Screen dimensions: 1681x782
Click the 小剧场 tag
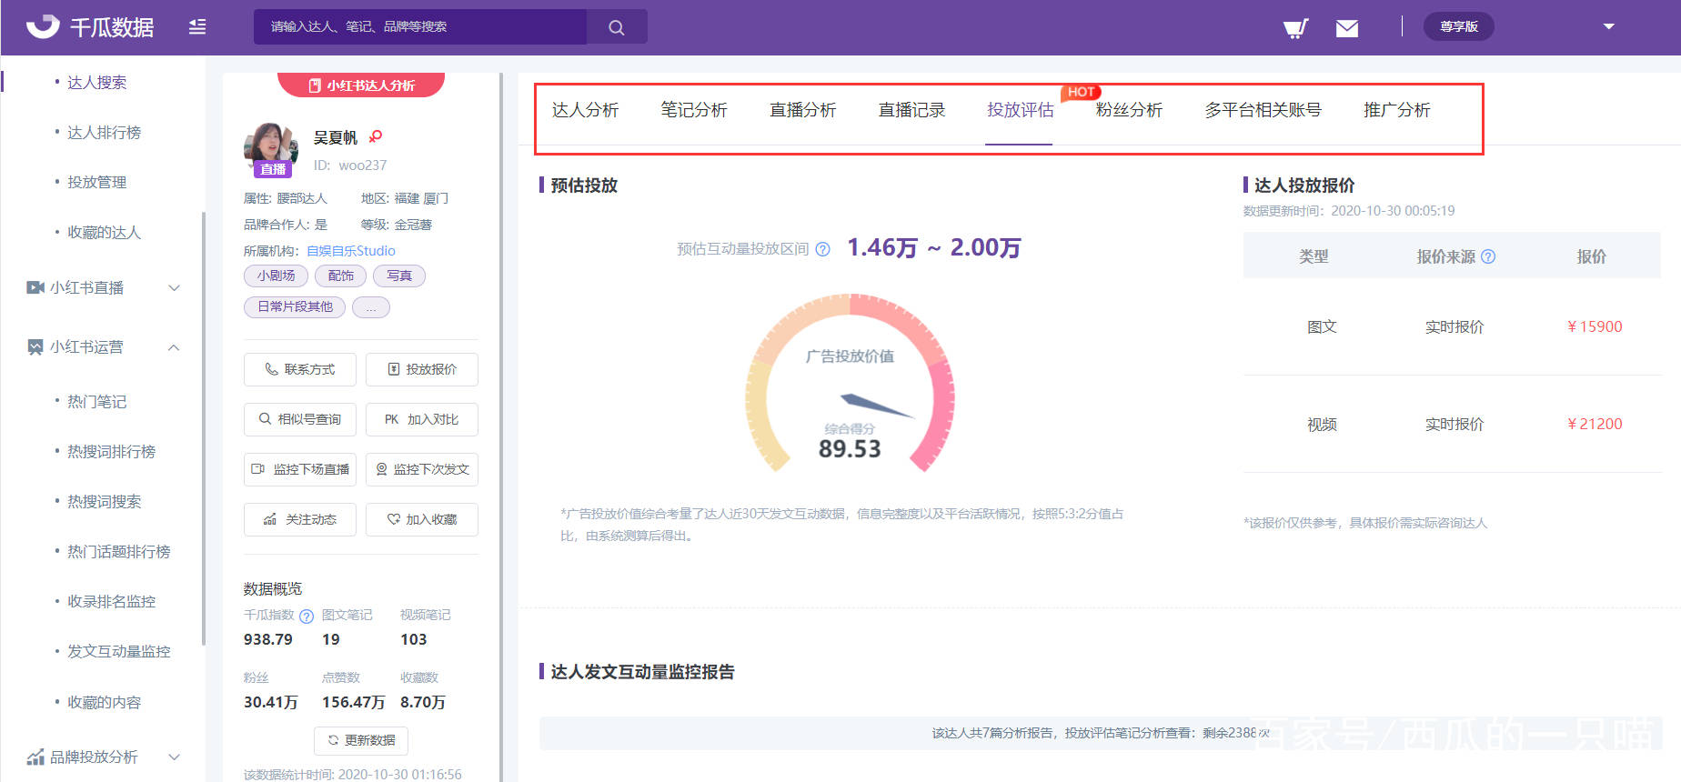point(276,276)
